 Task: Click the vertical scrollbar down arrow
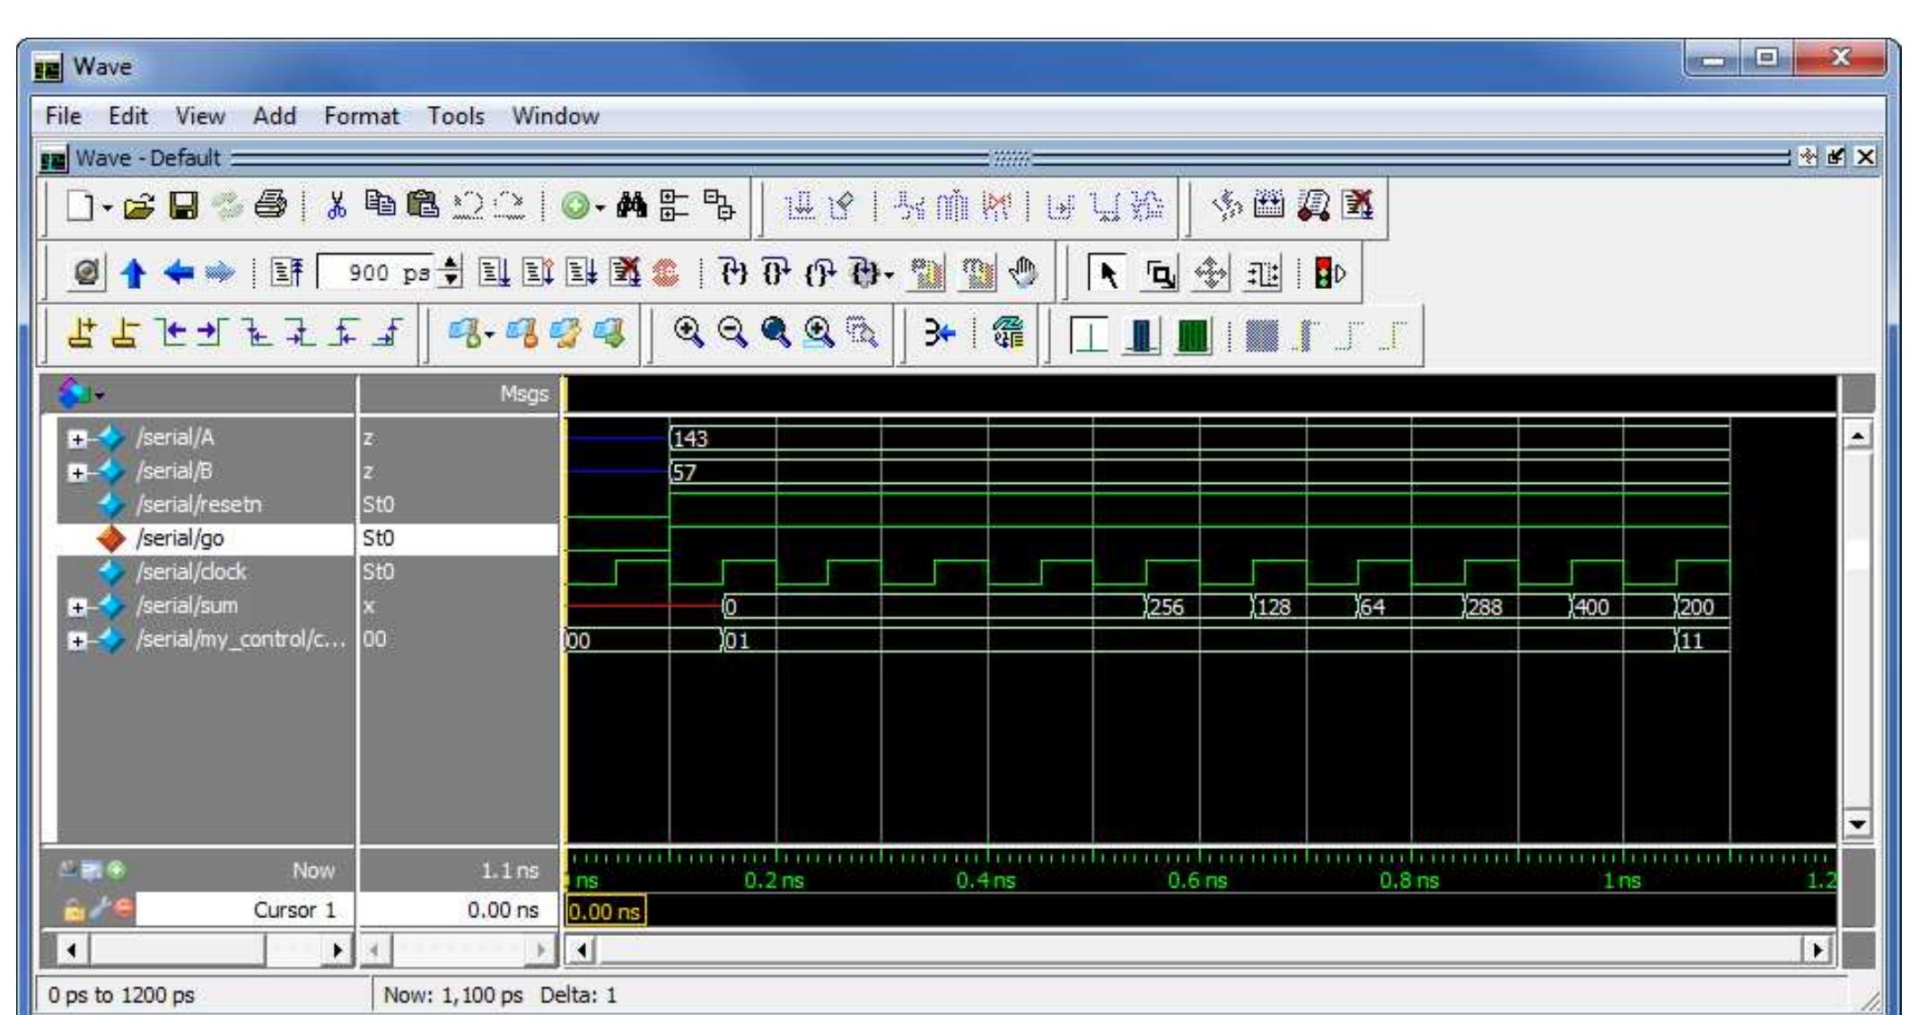[x=1857, y=823]
